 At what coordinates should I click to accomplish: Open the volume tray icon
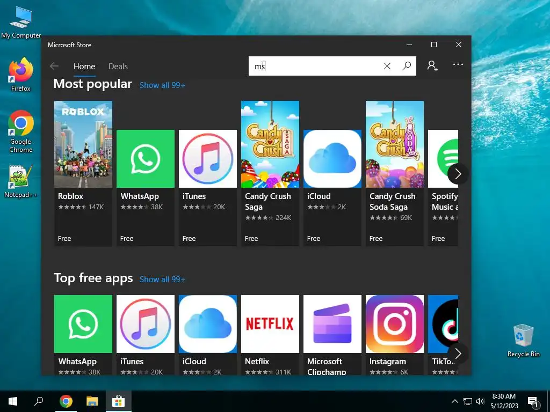480,401
